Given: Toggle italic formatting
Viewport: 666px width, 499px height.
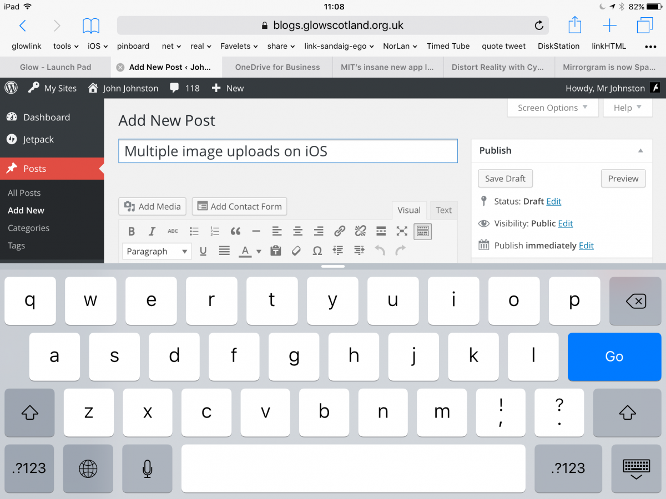Looking at the screenshot, I should tap(152, 231).
